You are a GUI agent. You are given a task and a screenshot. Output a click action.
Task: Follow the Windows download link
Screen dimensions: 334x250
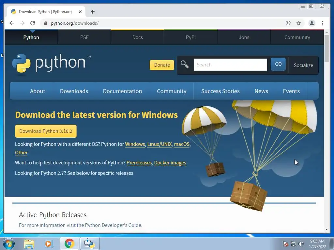pyautogui.click(x=135, y=144)
